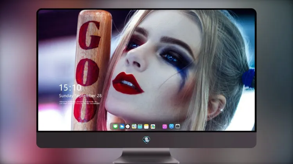293x164 pixels.
Task: Click the monitor chin logo badge
Action: click(146, 140)
